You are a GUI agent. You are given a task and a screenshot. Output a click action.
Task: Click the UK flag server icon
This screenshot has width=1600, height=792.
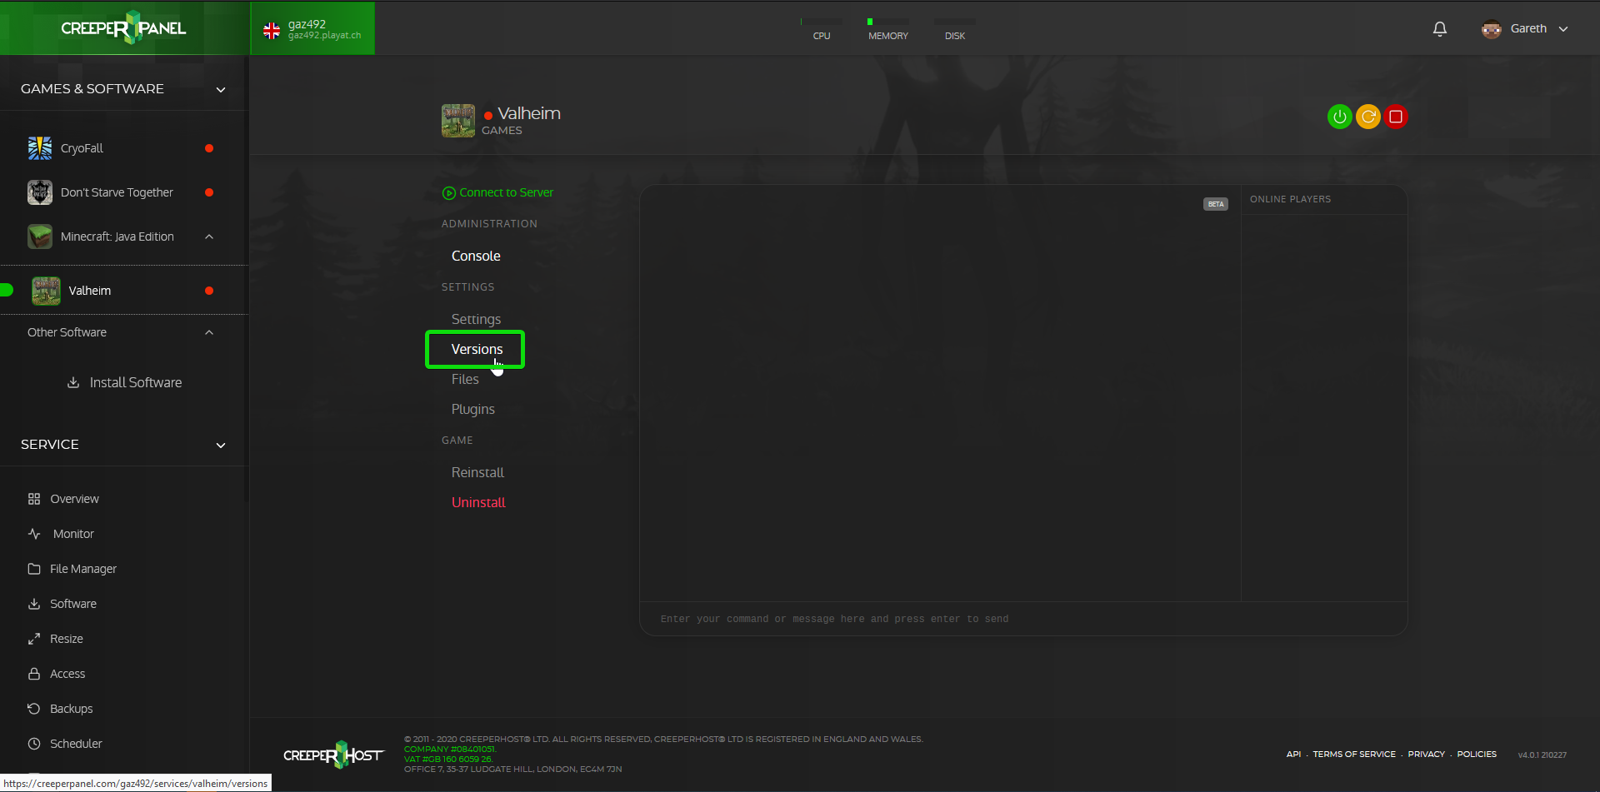[x=272, y=31]
